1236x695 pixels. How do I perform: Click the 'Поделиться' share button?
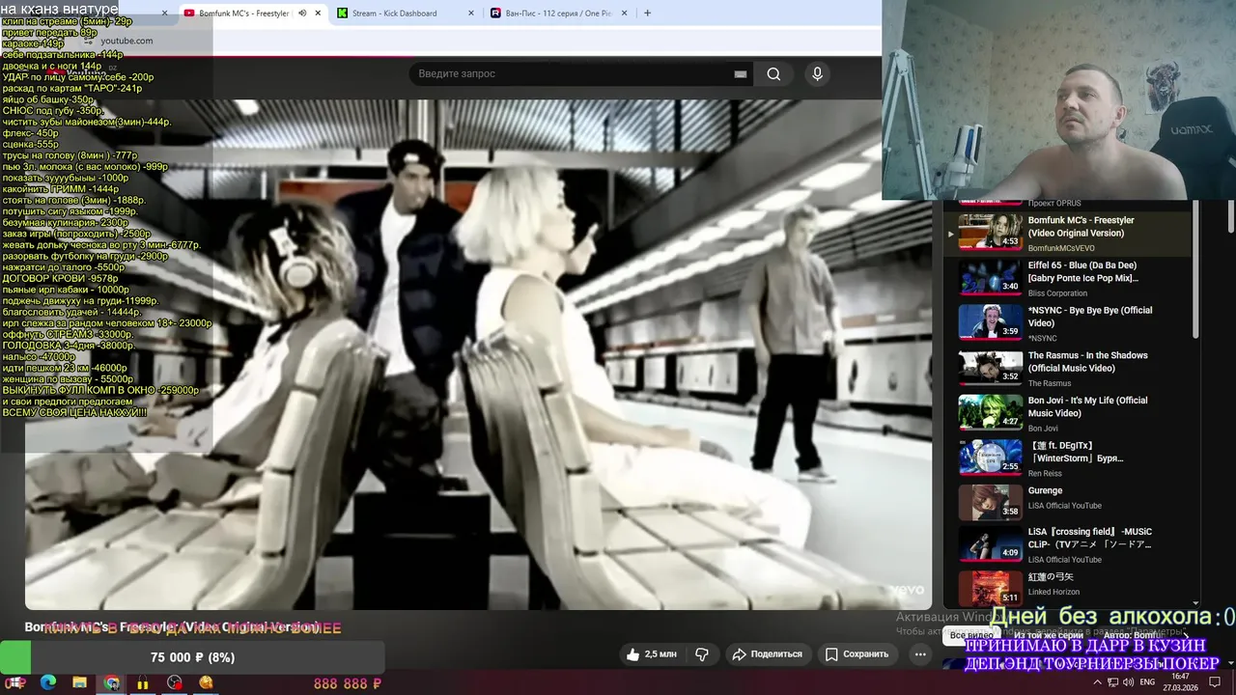point(768,653)
